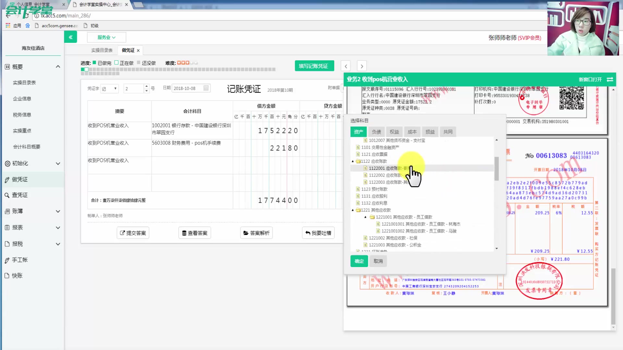Go to next task arrow
This screenshot has width=623, height=350.
coord(362,66)
